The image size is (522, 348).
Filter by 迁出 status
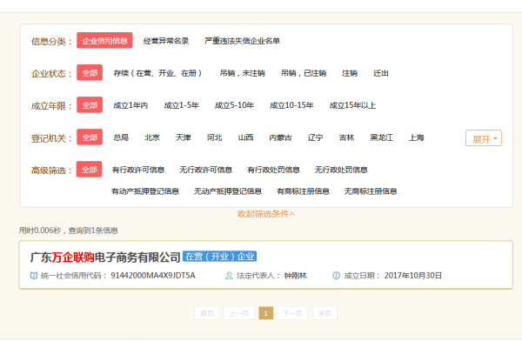381,73
